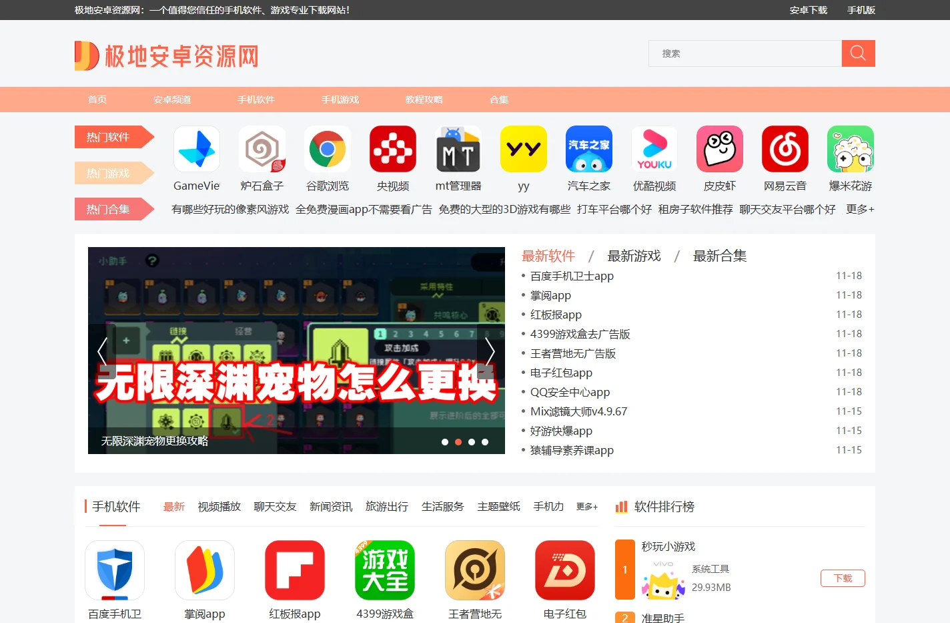Viewport: 950px width, 623px height.
Task: Open the 央视频 app icon
Action: click(393, 149)
